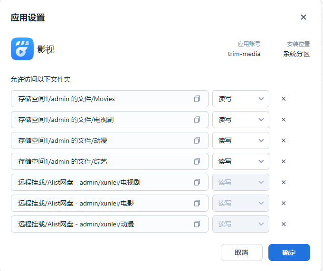The width and height of the screenshot is (323, 271).
Task: Click the 远程挂载 xunlei/电影 path field
Action: click(x=110, y=203)
